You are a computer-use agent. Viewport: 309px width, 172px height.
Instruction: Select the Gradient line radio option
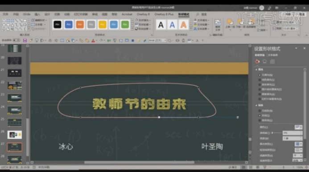260,120
